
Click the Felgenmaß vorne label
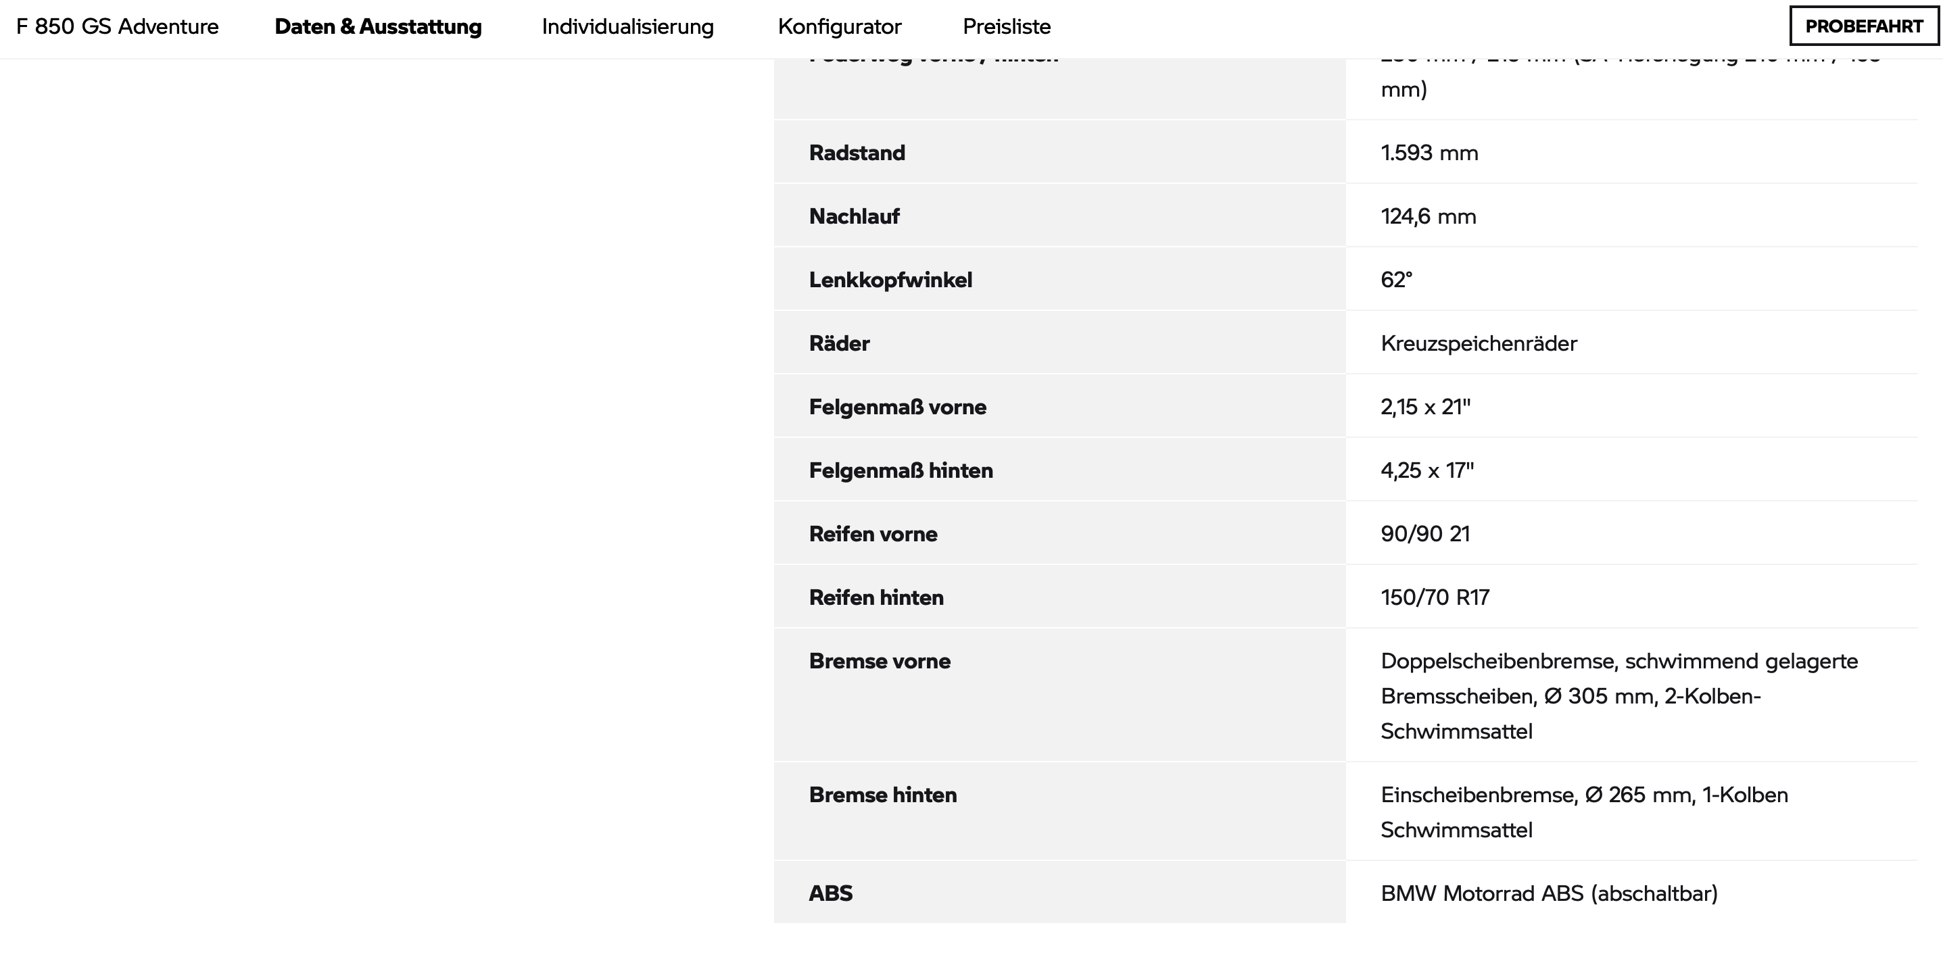[898, 407]
